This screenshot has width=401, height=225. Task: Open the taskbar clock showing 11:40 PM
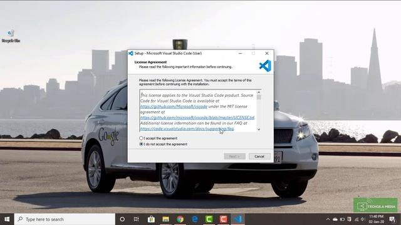pos(377,219)
